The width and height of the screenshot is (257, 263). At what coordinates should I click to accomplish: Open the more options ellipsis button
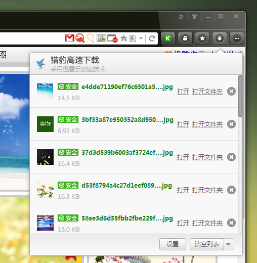(x=237, y=38)
